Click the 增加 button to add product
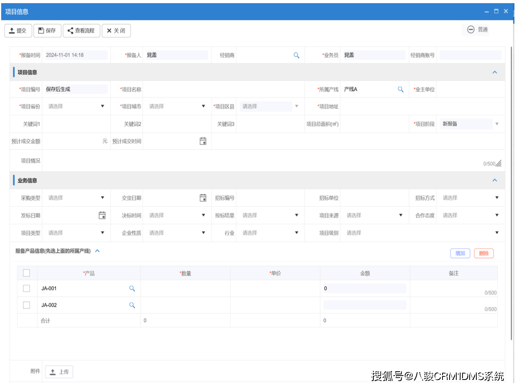The width and height of the screenshot is (516, 387). pyautogui.click(x=460, y=254)
